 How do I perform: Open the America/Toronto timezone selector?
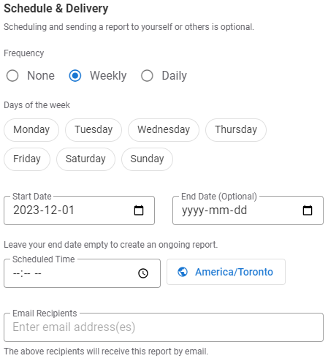[226, 272]
